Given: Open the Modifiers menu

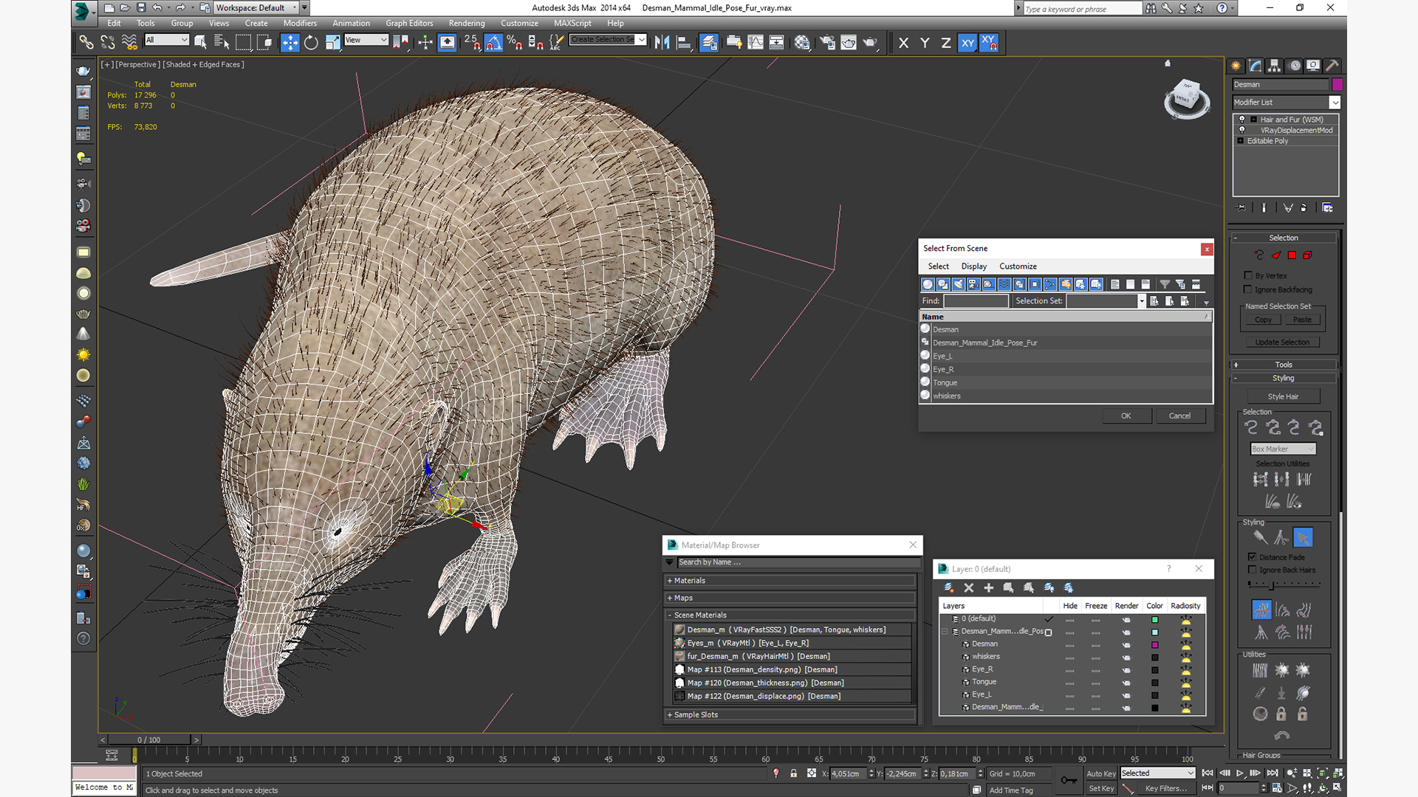Looking at the screenshot, I should tap(300, 23).
